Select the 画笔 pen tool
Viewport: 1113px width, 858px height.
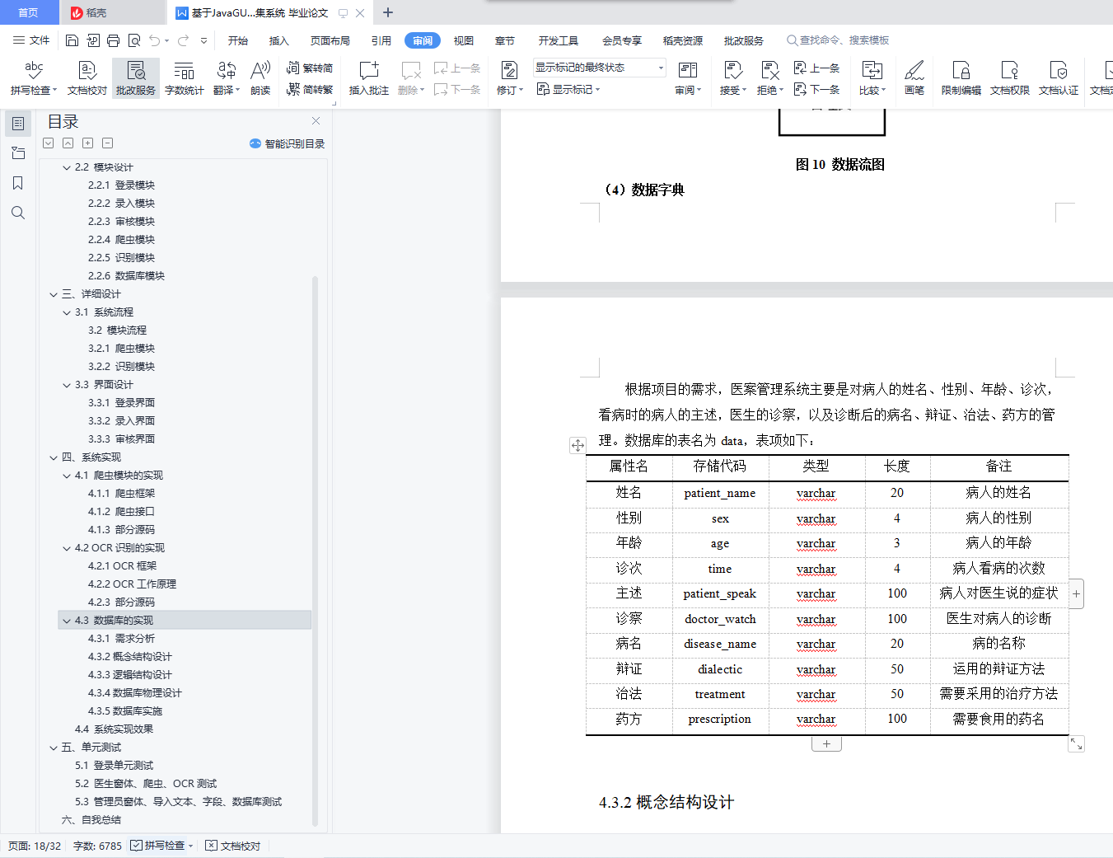[914, 78]
